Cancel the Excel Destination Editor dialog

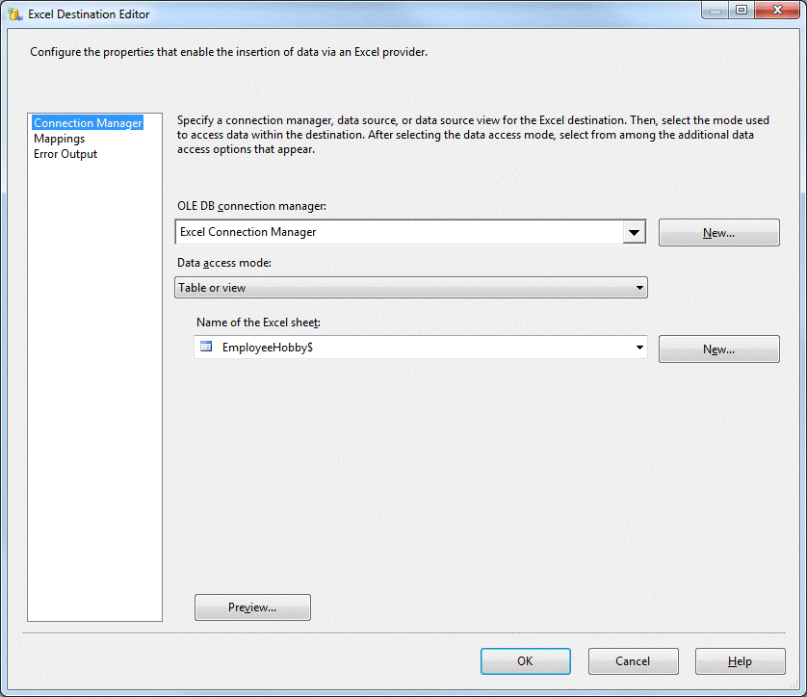633,661
